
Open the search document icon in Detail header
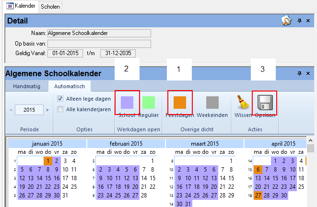[x=286, y=21]
